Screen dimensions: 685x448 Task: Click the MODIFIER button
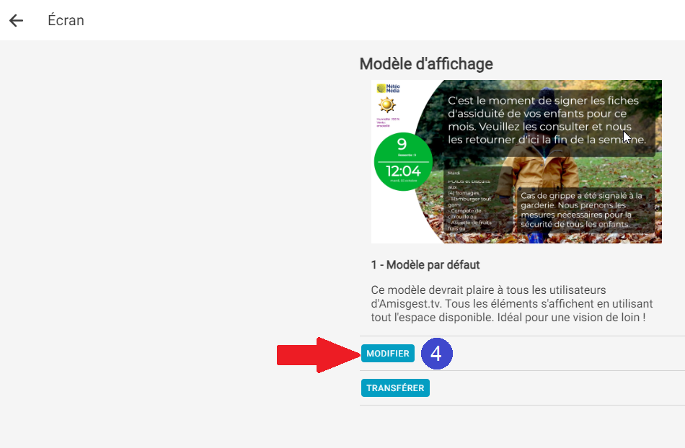(387, 354)
